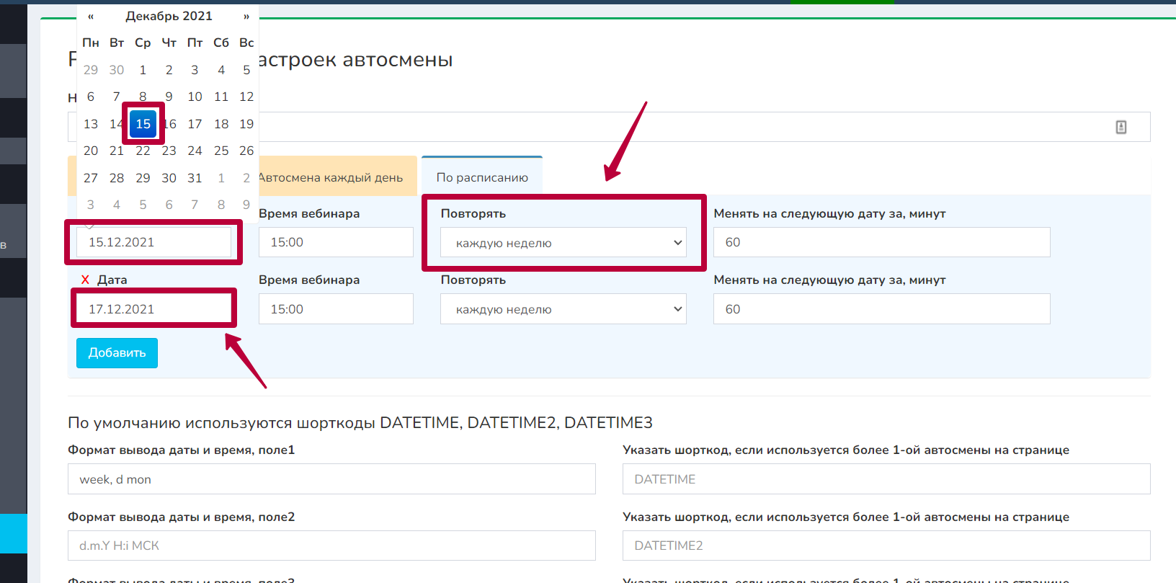Click the red X delete icon beside Дата
Screen dimensions: 1176x583
[85, 280]
